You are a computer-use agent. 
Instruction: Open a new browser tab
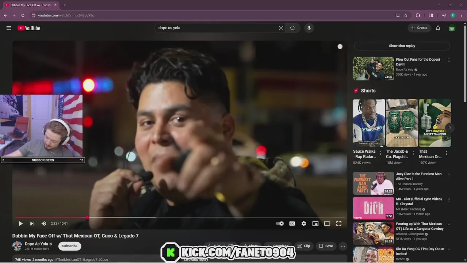tap(64, 5)
